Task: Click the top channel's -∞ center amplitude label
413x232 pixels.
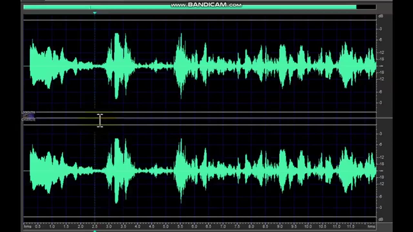Action: tap(381, 66)
